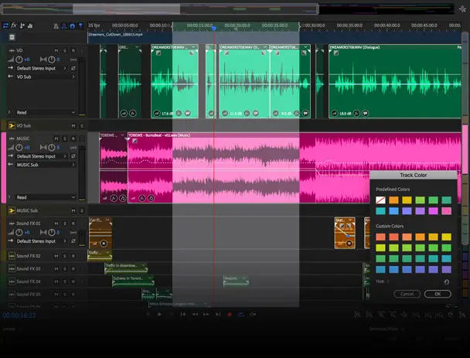Open the MUSIC Sub output dropdown
This screenshot has height=358, width=470.
coord(43,165)
